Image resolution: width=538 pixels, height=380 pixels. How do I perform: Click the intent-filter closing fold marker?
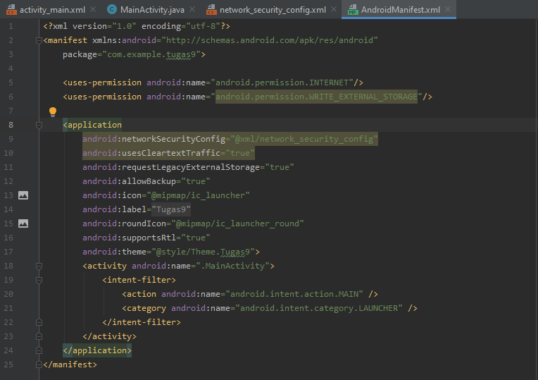[39, 322]
